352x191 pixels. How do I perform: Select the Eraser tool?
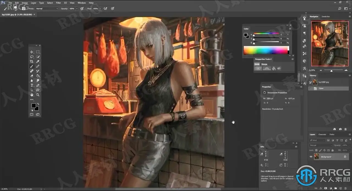point(32,76)
